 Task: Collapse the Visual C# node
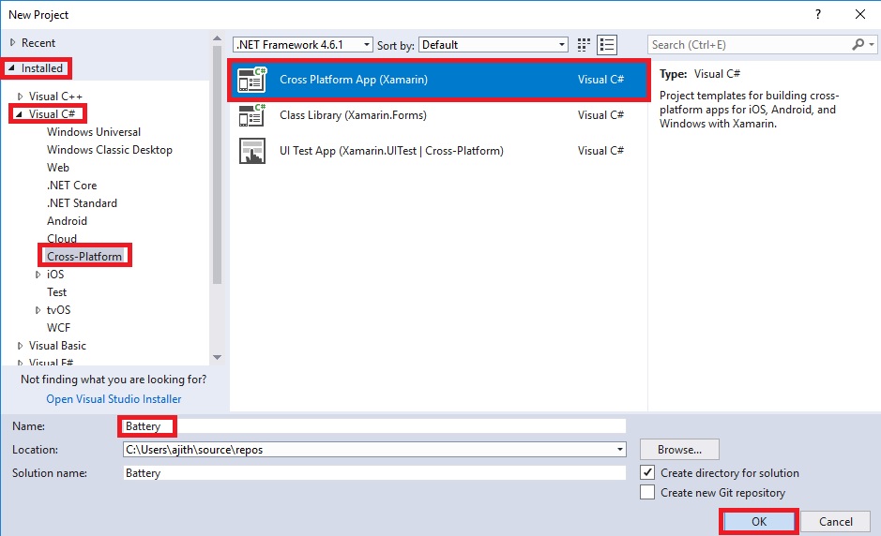tap(19, 114)
